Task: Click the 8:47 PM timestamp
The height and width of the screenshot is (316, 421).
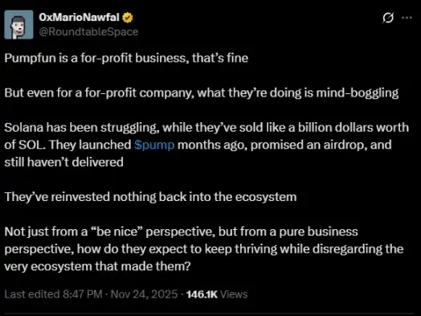Action: (83, 294)
